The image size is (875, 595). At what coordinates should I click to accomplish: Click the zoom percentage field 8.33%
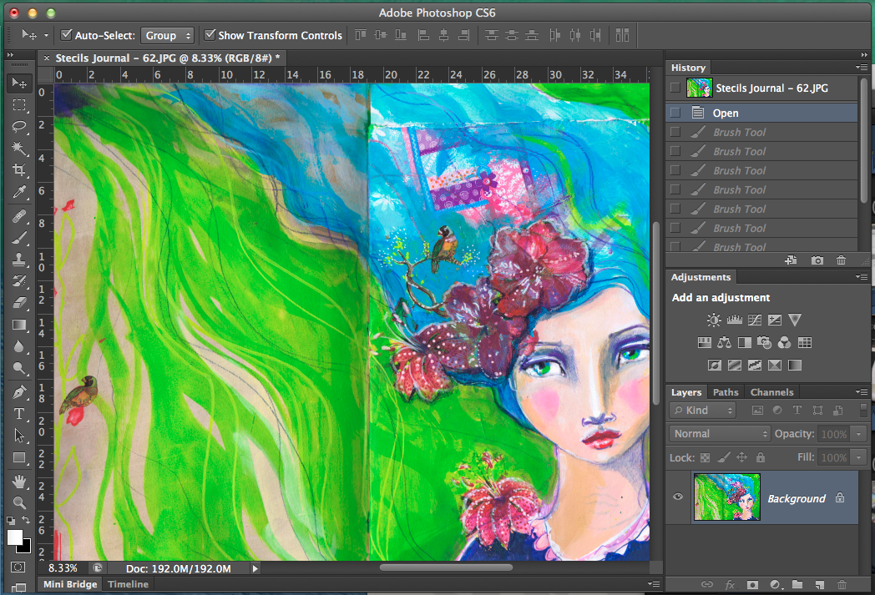click(63, 568)
